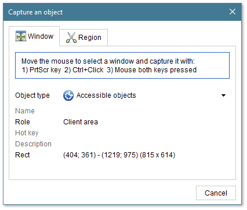Click the Cancel button
This screenshot has height=210, width=247.
(x=216, y=193)
